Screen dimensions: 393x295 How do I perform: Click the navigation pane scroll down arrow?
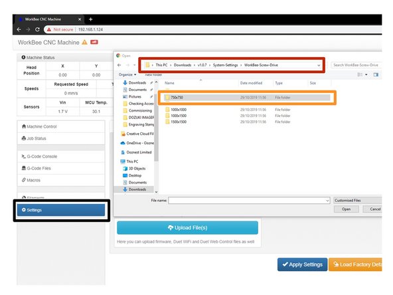(x=156, y=192)
